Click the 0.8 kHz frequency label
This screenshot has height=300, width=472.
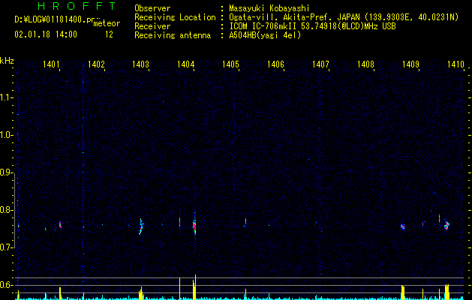pos(6,210)
